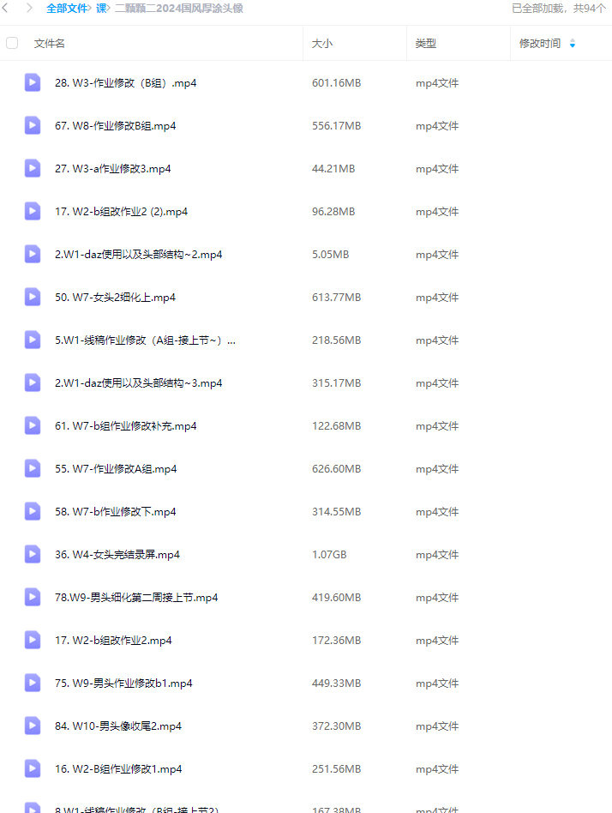Image resolution: width=612 pixels, height=813 pixels.
Task: Click the video icon for 50. W7-女头2细化上.mp4
Action: [x=32, y=297]
